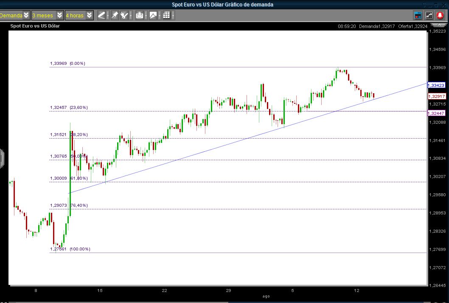The height and width of the screenshot is (303, 449).
Task: Click the grid table icon
Action: tap(166, 15)
